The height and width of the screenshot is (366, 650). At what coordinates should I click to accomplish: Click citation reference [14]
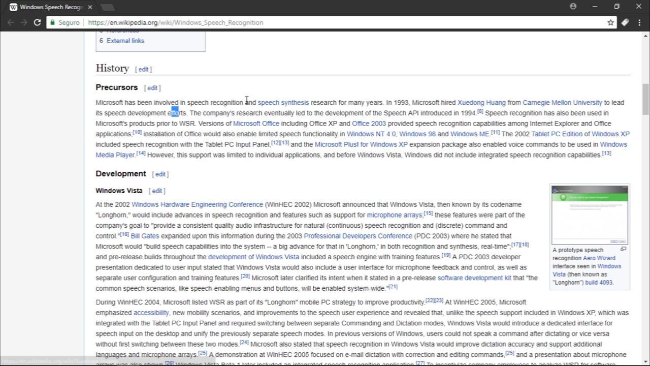pos(141,153)
